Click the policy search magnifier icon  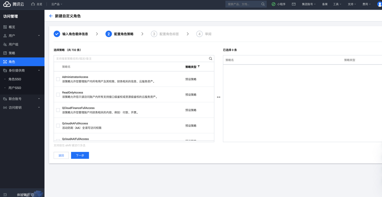point(210,58)
